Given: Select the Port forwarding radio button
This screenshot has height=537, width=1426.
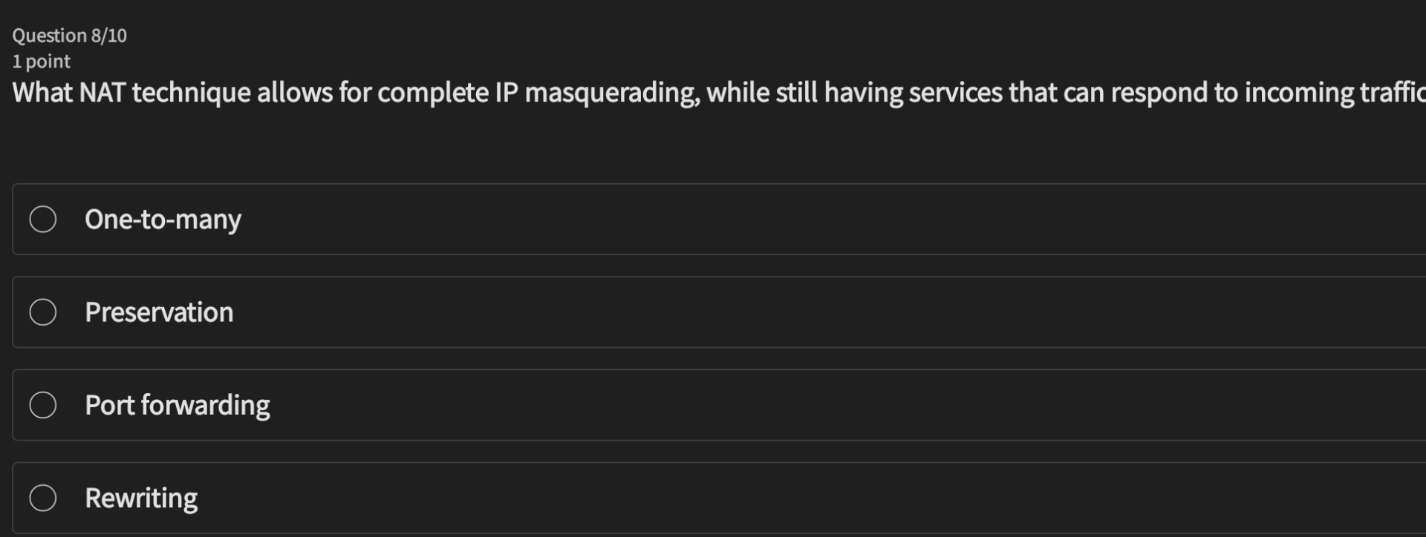Looking at the screenshot, I should pyautogui.click(x=42, y=405).
